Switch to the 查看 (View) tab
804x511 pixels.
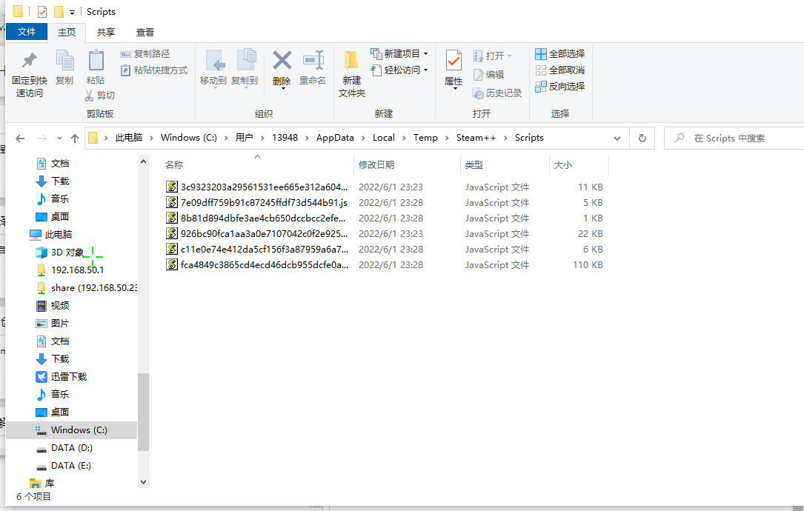pos(145,32)
